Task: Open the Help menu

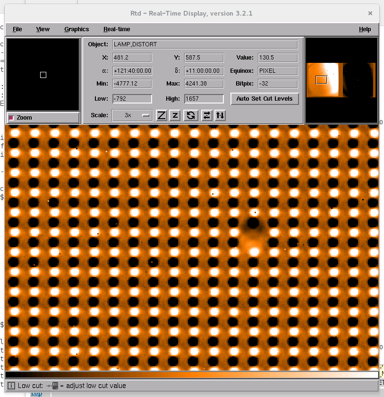Action: 365,29
